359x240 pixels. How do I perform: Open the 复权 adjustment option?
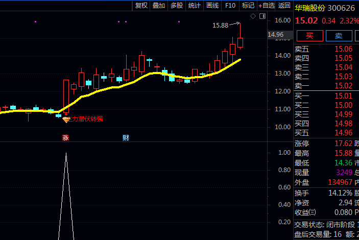click(141, 6)
